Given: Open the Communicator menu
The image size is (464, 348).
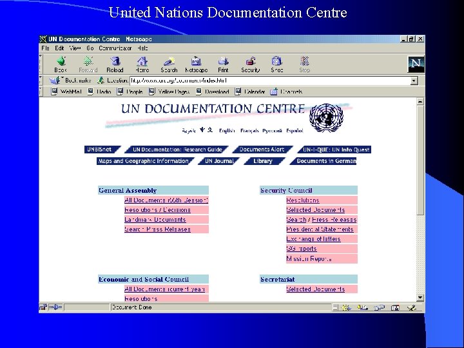Looking at the screenshot, I should pos(115,48).
